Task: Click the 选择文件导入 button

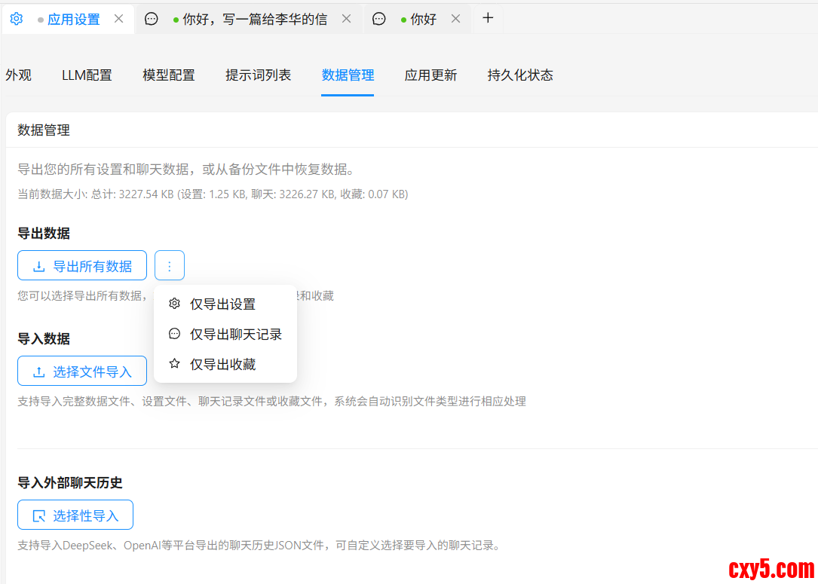Action: point(82,371)
